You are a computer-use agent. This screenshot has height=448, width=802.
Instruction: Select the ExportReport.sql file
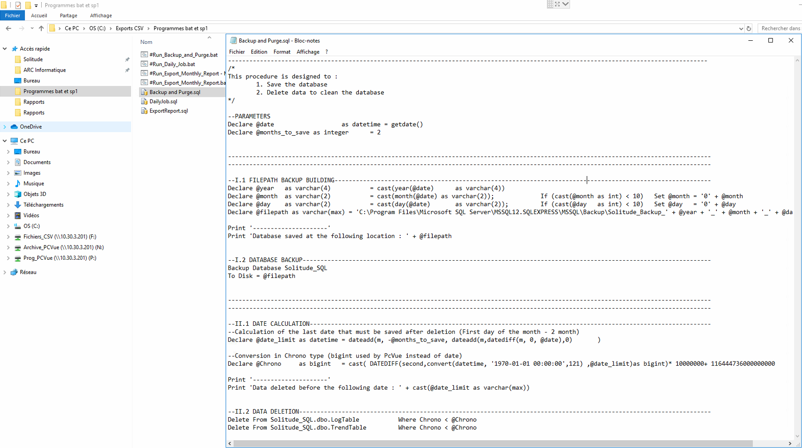click(x=169, y=111)
